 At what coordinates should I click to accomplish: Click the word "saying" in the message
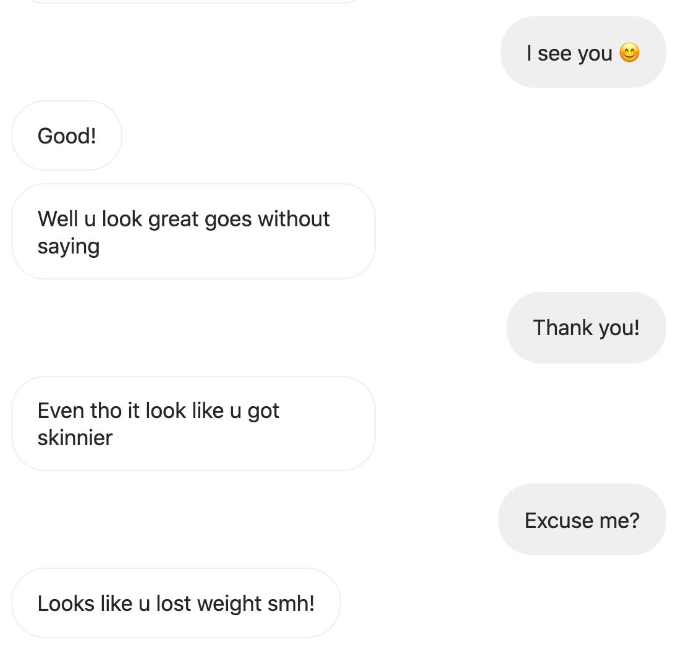68,246
